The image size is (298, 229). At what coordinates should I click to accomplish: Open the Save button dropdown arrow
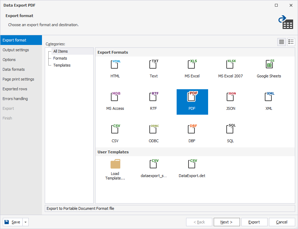(26, 222)
